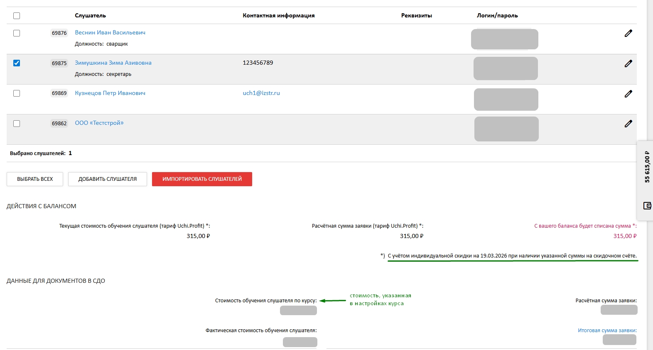Click the 55 615,00 ₽ balance side tab
Image resolution: width=653 pixels, height=350 pixels.
click(x=647, y=167)
